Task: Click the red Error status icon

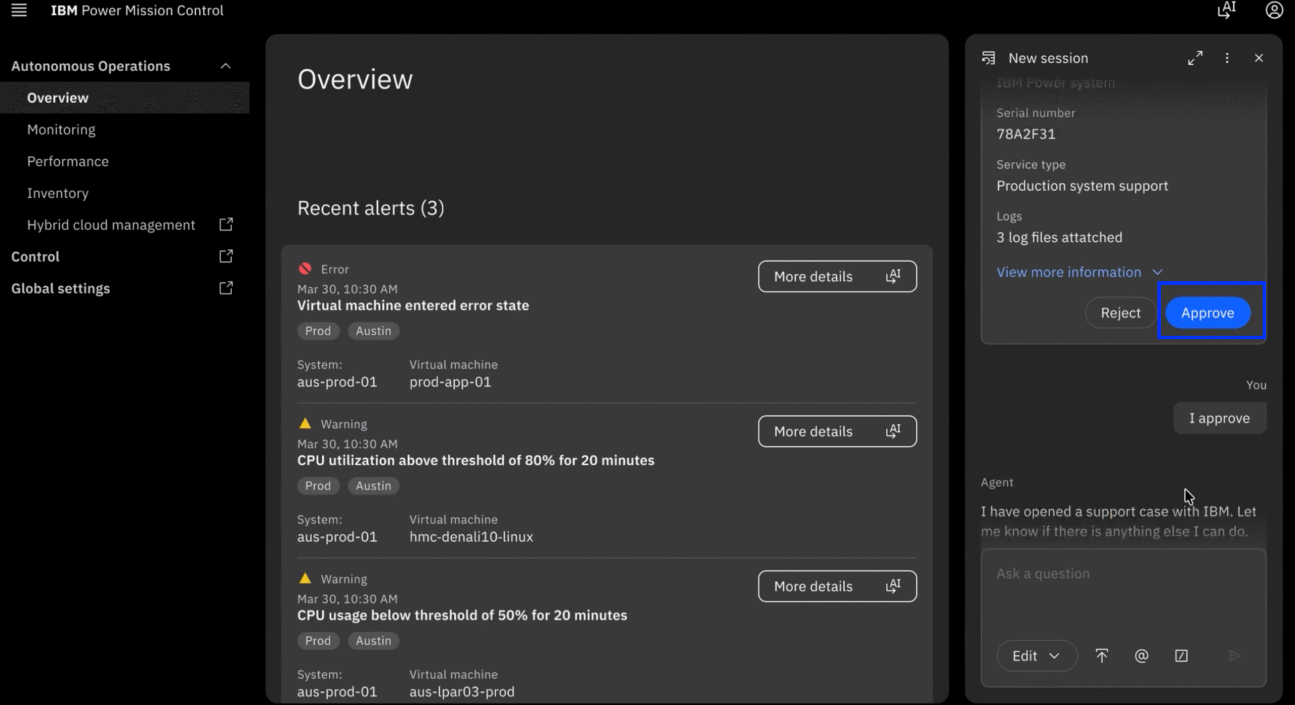Action: pyautogui.click(x=305, y=269)
